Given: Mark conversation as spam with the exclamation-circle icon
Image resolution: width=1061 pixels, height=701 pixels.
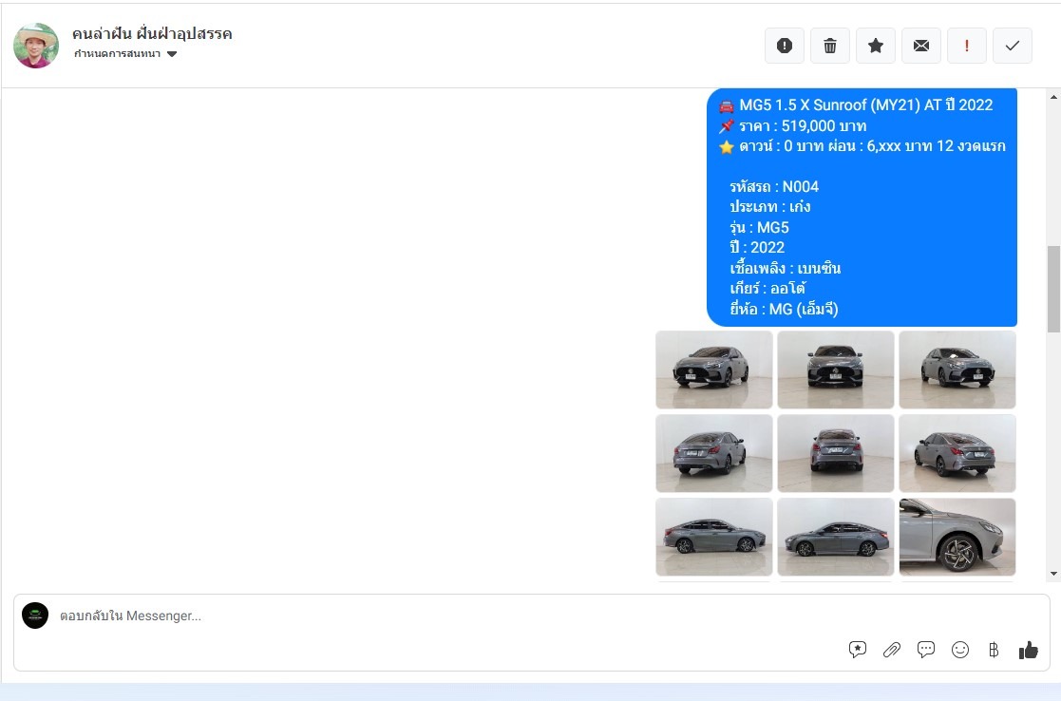Looking at the screenshot, I should click(785, 46).
